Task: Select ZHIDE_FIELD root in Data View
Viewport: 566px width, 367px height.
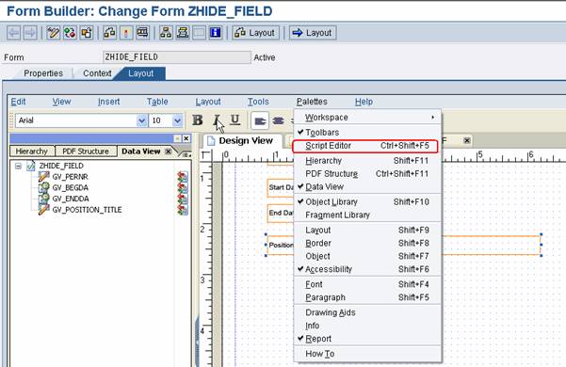Action: (x=61, y=166)
